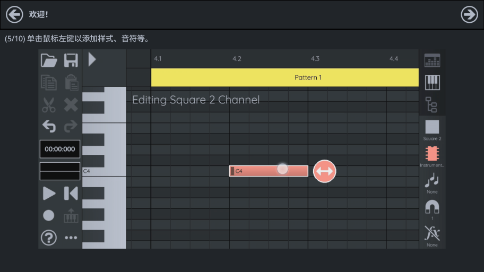Start recording with the circle button
484x272 pixels.
[48, 215]
